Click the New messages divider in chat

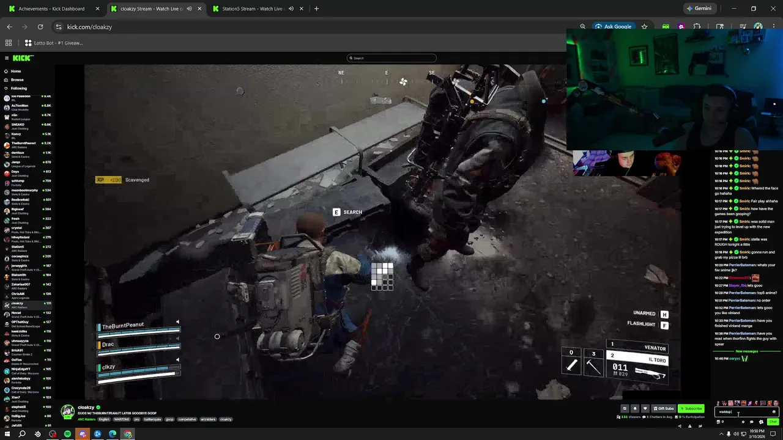pyautogui.click(x=747, y=351)
